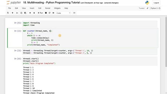
Task: Click the thread1 threading.Thread code line
Action: (x=58, y=51)
